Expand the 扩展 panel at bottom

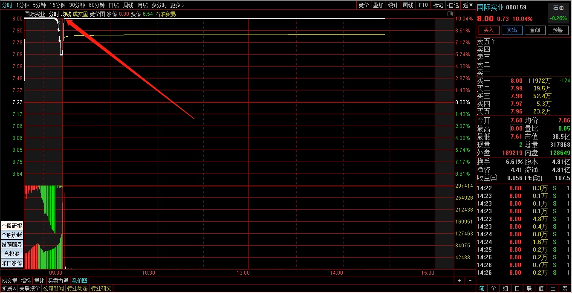[x=9, y=288]
